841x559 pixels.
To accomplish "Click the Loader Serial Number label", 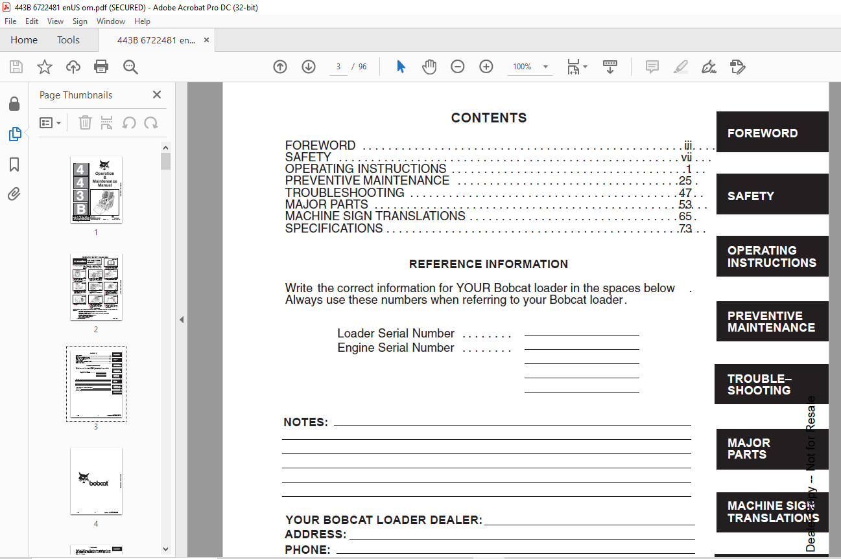I will [x=396, y=334].
